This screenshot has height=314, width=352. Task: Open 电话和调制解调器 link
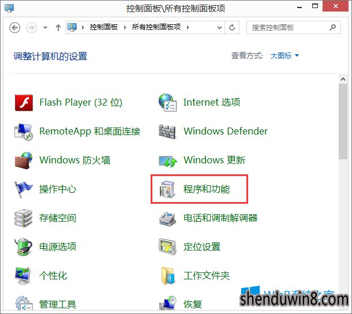(x=220, y=218)
